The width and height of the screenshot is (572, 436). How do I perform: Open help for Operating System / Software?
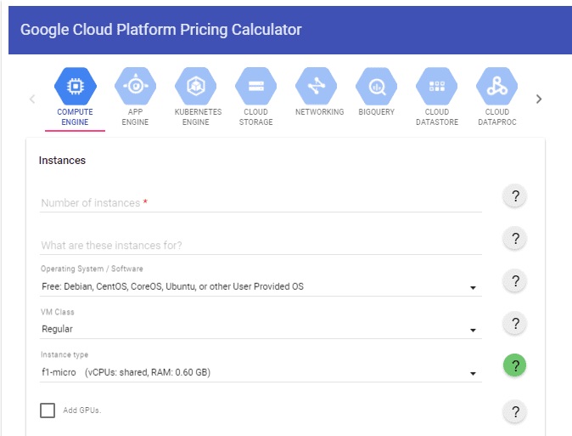point(515,281)
